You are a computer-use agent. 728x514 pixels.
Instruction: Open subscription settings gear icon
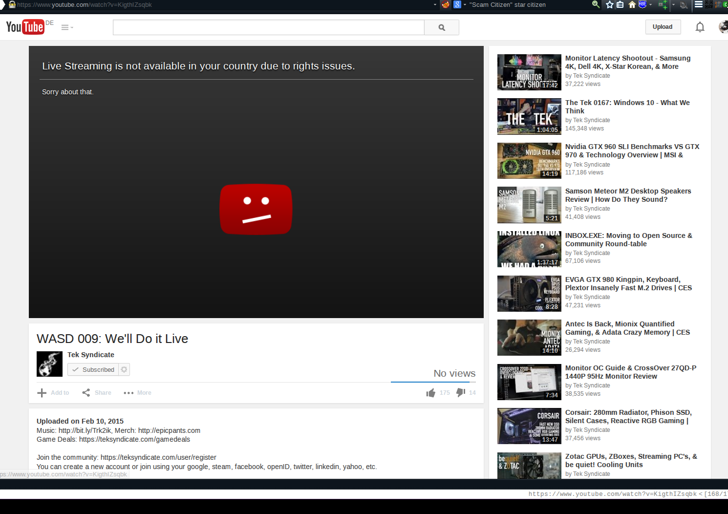click(124, 369)
